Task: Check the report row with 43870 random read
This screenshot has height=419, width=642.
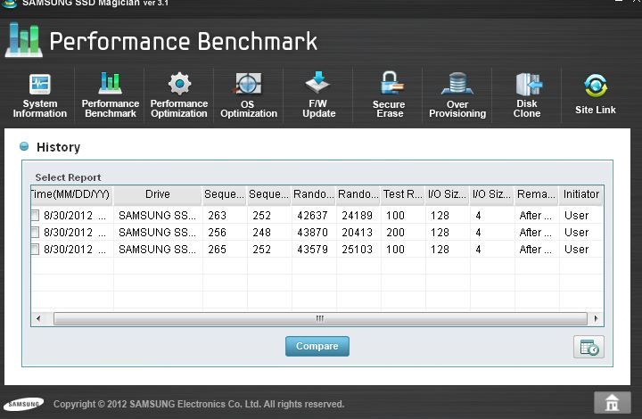Action: coord(35,233)
